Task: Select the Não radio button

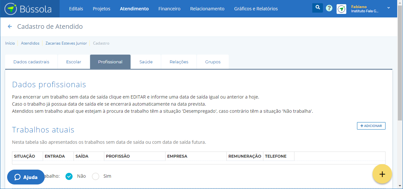Action: [69, 176]
